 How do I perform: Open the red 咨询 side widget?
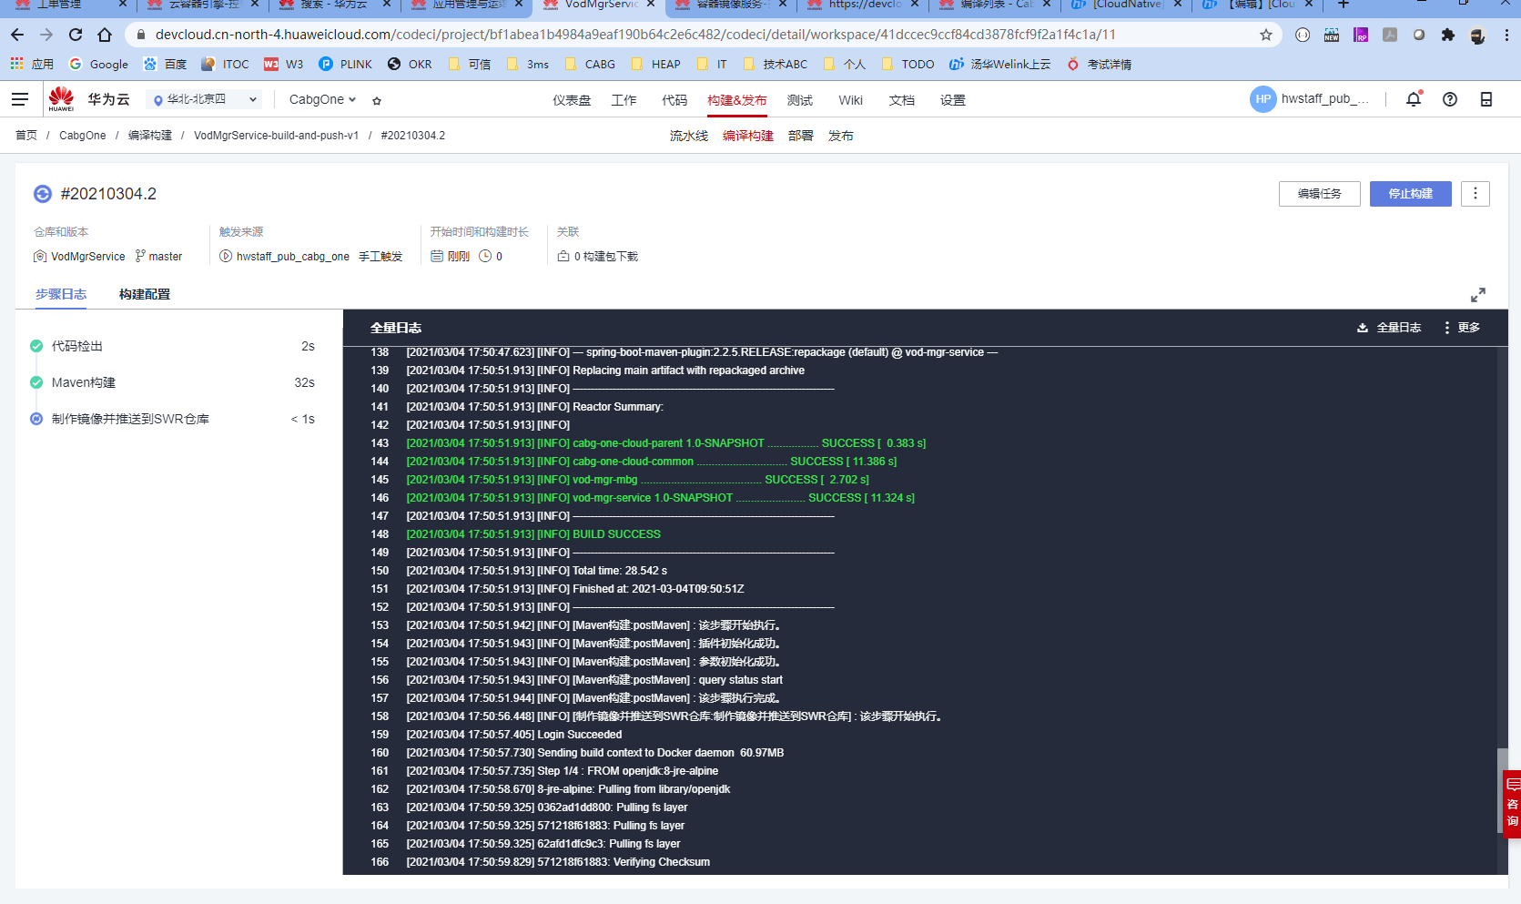pos(1512,804)
